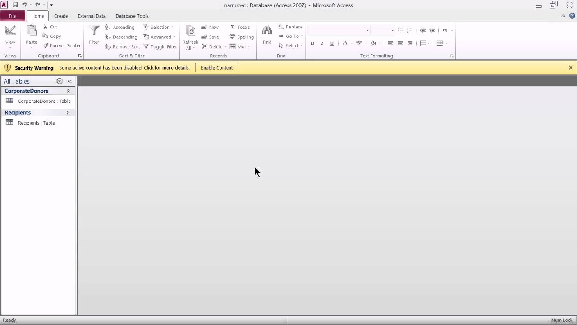Image resolution: width=577 pixels, height=325 pixels.
Task: Switch to the External Data tab
Action: pos(92,16)
